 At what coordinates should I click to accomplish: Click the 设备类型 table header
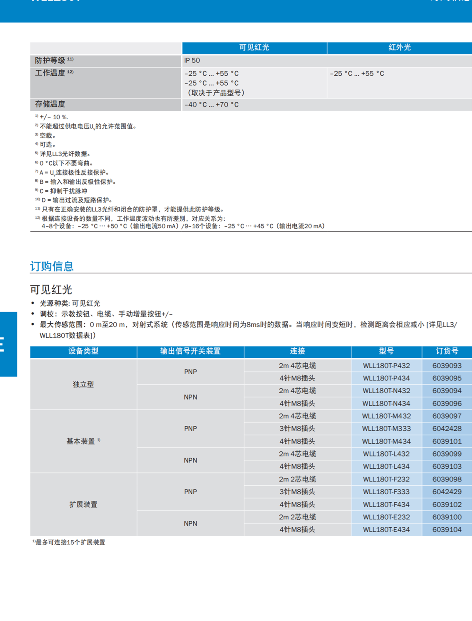pyautogui.click(x=83, y=351)
